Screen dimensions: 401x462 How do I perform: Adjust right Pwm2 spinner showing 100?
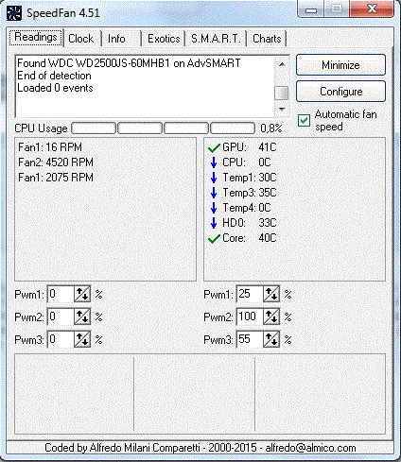coord(271,317)
